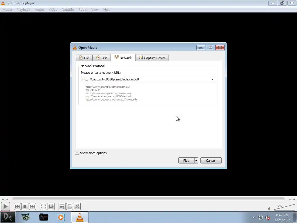
Task: Open the Video menu
Action: pos(53,10)
